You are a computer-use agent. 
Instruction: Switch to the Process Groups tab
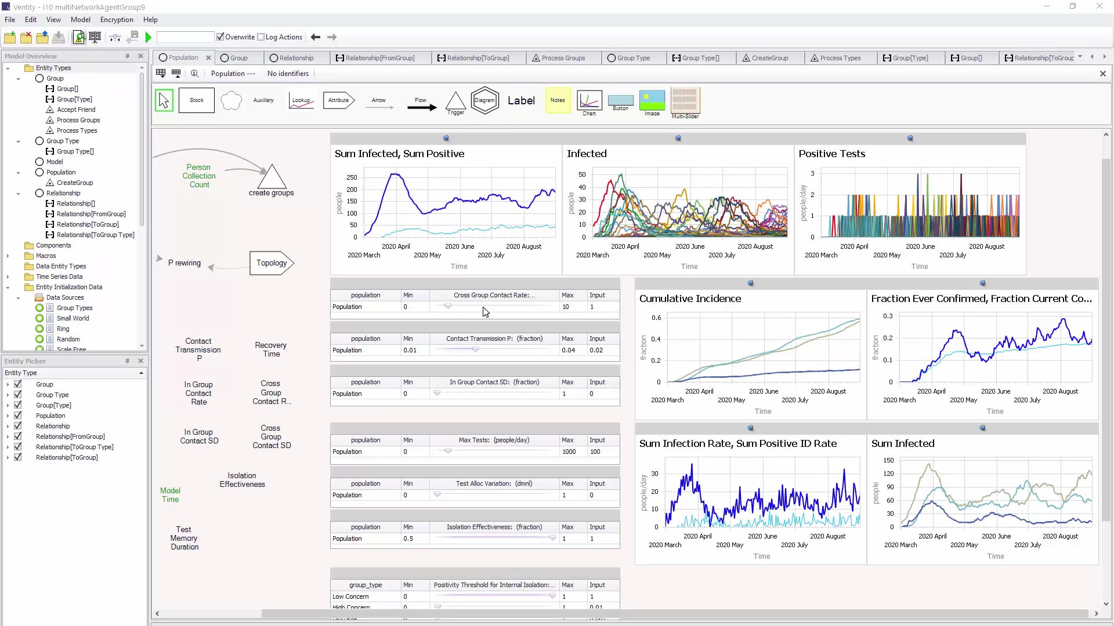pyautogui.click(x=563, y=58)
